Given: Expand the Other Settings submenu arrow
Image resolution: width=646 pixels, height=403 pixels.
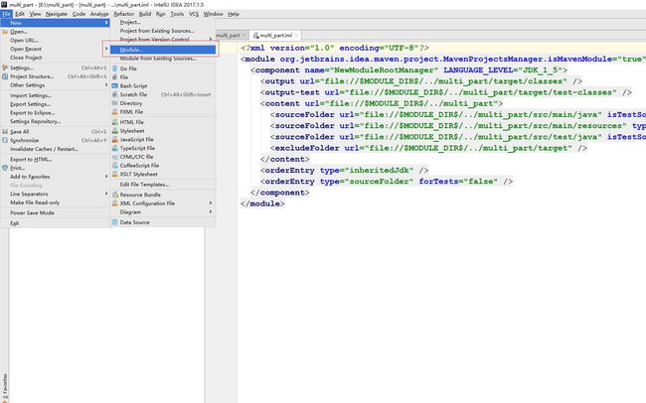Looking at the screenshot, I should tap(106, 85).
